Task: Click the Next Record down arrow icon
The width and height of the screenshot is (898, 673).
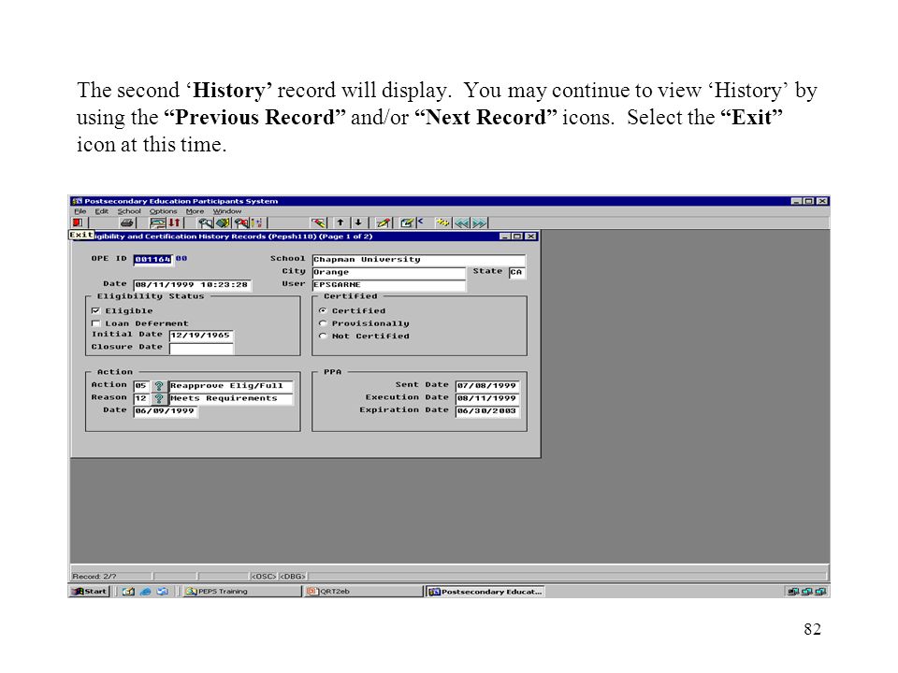Action: point(358,222)
